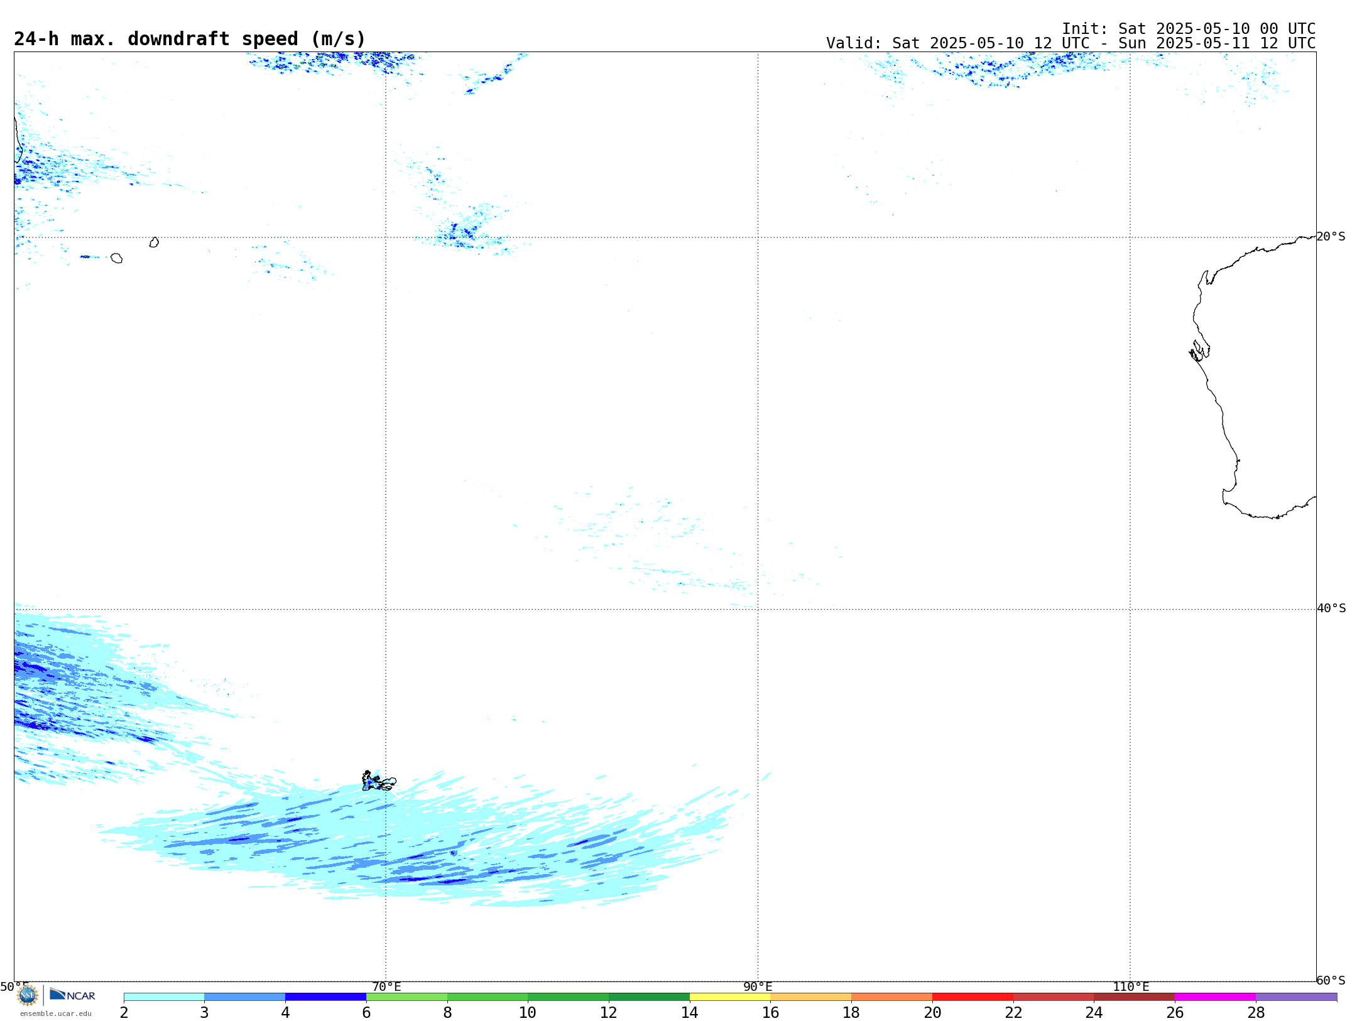Click the colorbar tick label '10'
Image resolution: width=1357 pixels, height=1021 pixels.
pyautogui.click(x=528, y=1012)
